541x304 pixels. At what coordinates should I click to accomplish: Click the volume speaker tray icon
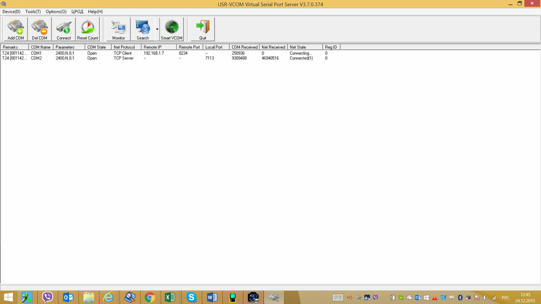pos(485,298)
